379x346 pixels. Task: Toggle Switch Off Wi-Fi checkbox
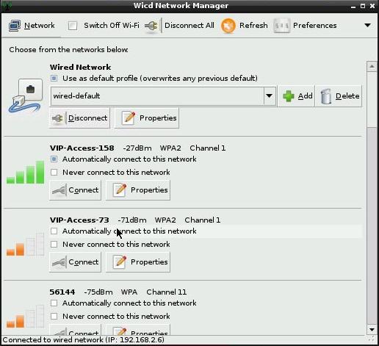[73, 26]
